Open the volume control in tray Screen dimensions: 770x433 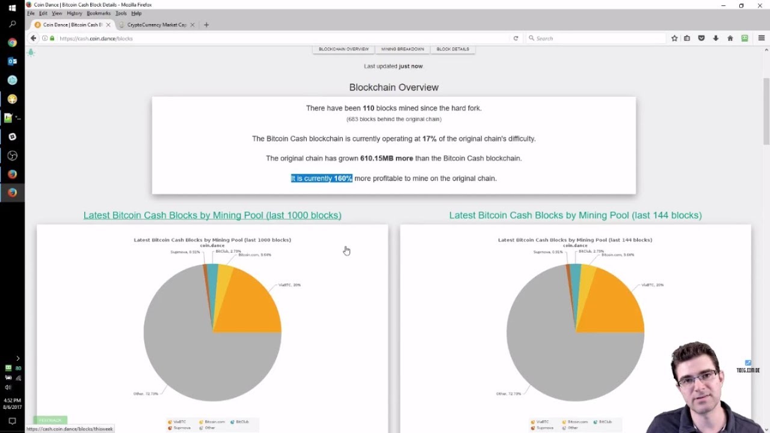pos(8,387)
